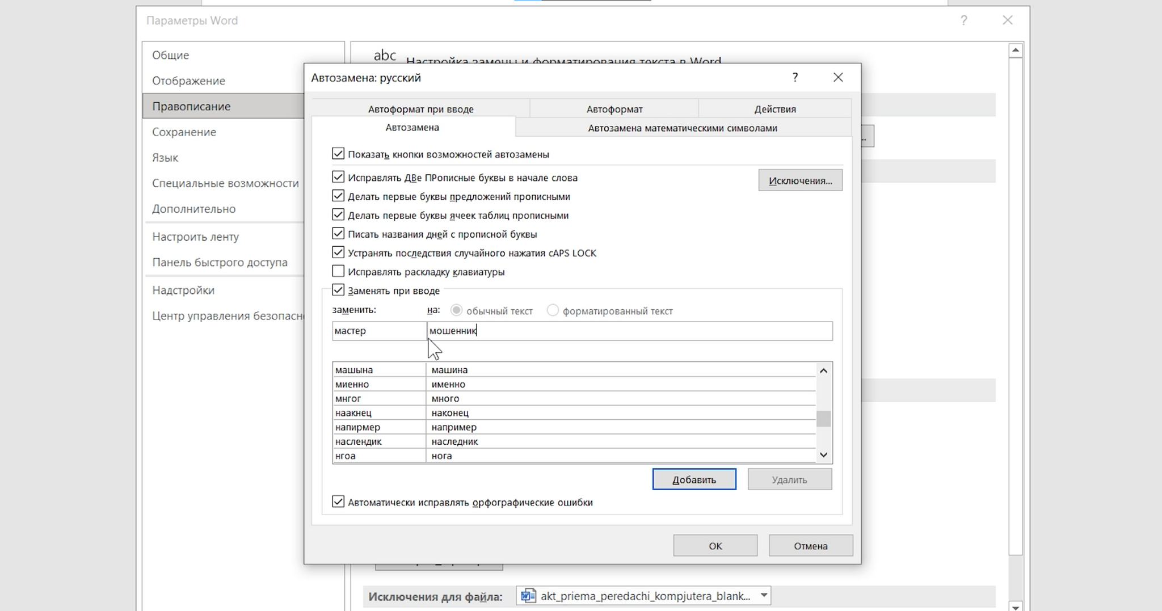Viewport: 1162px width, 611px height.
Task: Select the 'наакнец' autocorrect entry
Action: 574,412
